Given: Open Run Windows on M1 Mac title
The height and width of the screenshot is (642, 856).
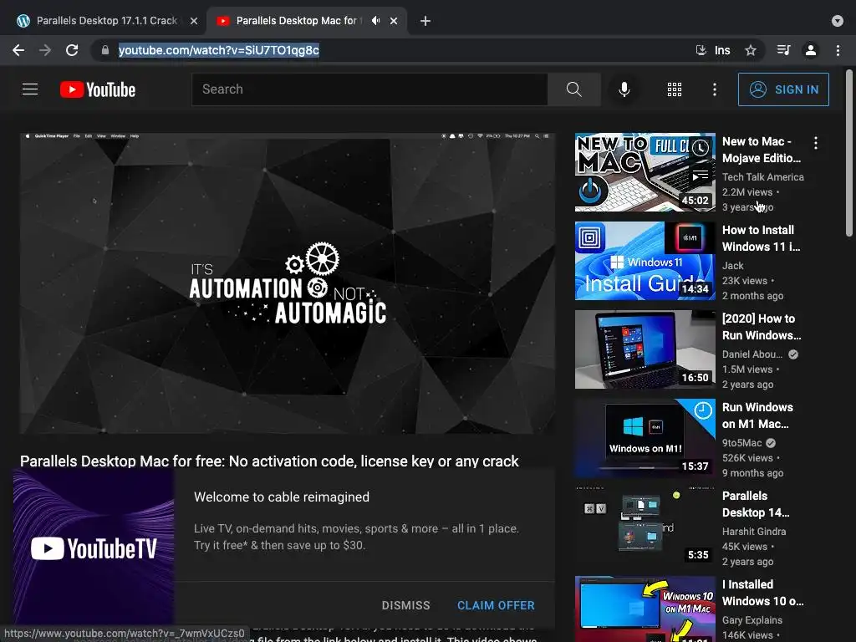Looking at the screenshot, I should click(757, 415).
